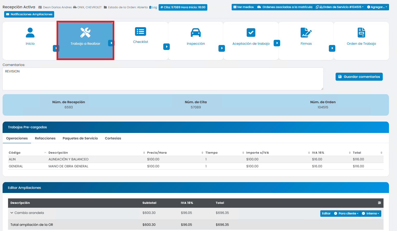This screenshot has width=397, height=231.
Task: Switch to the Paquetes de Servicio tab
Action: point(80,138)
